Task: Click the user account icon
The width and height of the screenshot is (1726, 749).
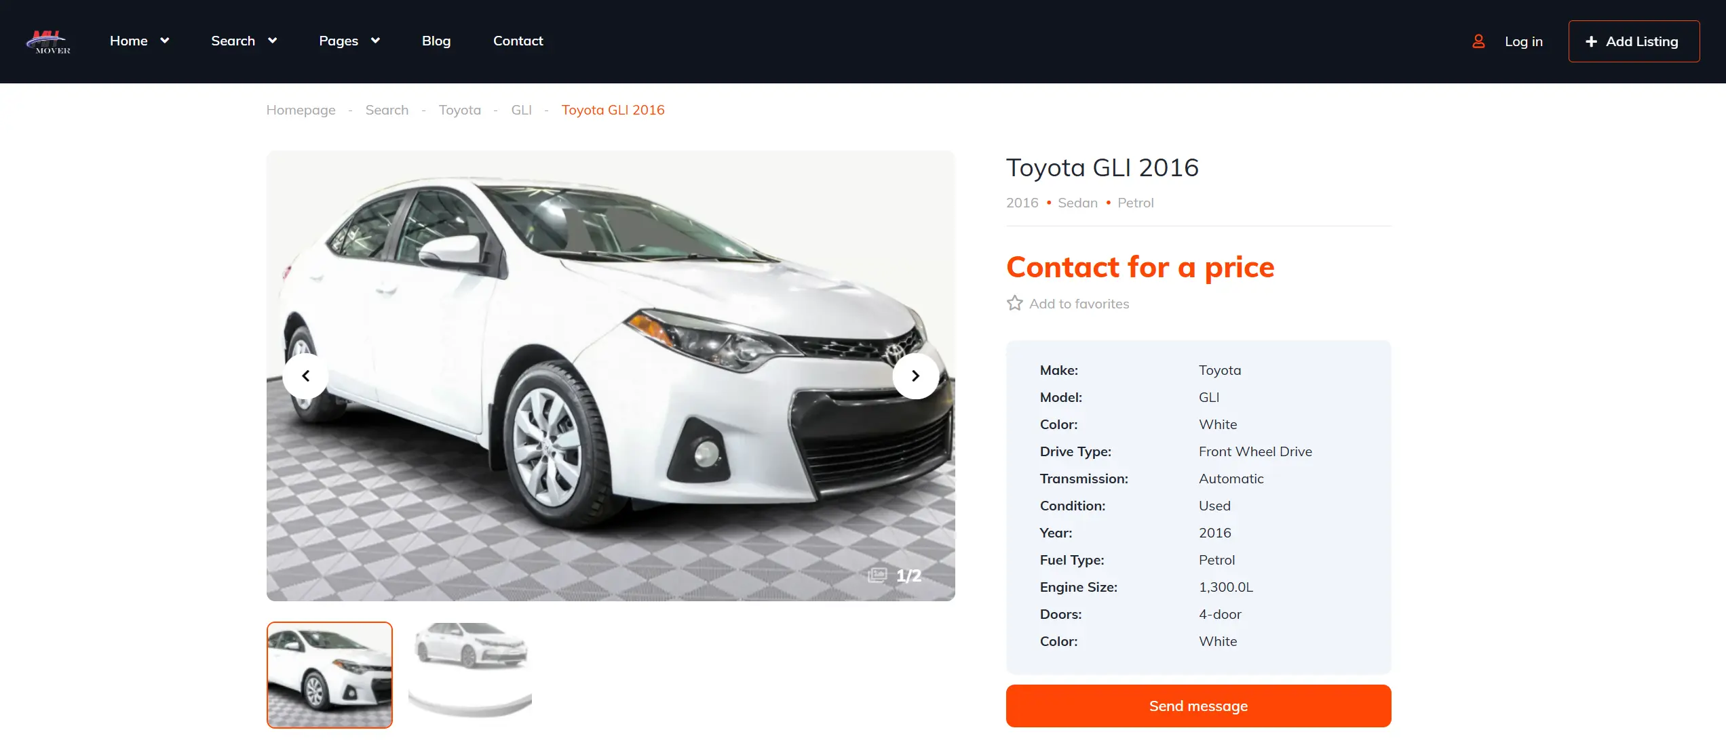Action: click(x=1478, y=41)
